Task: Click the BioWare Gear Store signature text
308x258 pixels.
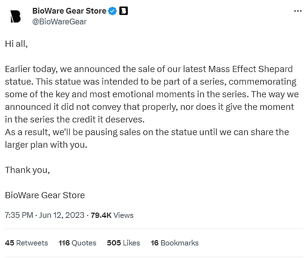Action: pyautogui.click(x=45, y=195)
